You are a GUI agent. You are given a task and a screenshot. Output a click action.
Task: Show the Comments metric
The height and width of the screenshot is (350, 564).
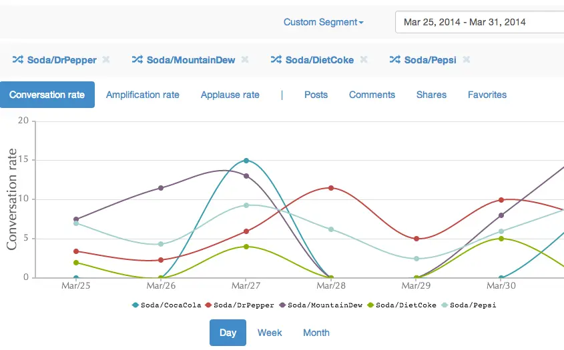point(372,95)
